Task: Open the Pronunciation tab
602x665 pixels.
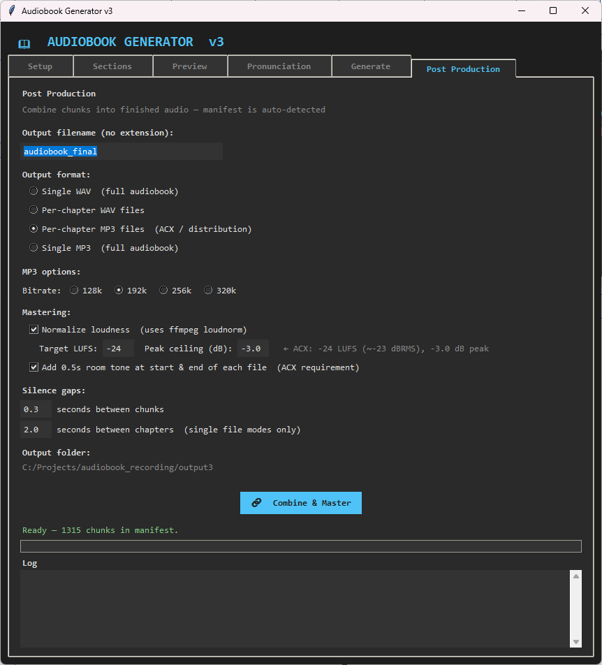Action: point(279,66)
